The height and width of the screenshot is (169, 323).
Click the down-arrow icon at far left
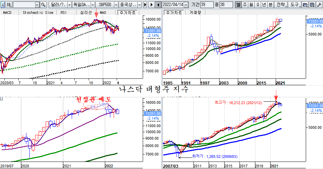point(3,5)
